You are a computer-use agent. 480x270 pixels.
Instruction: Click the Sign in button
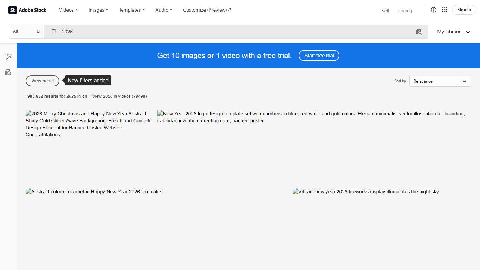point(464,10)
